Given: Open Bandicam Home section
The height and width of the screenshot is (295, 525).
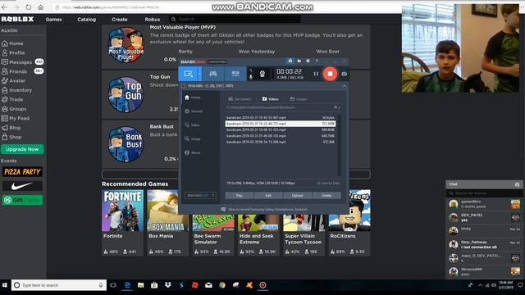Looking at the screenshot, I should (193, 98).
